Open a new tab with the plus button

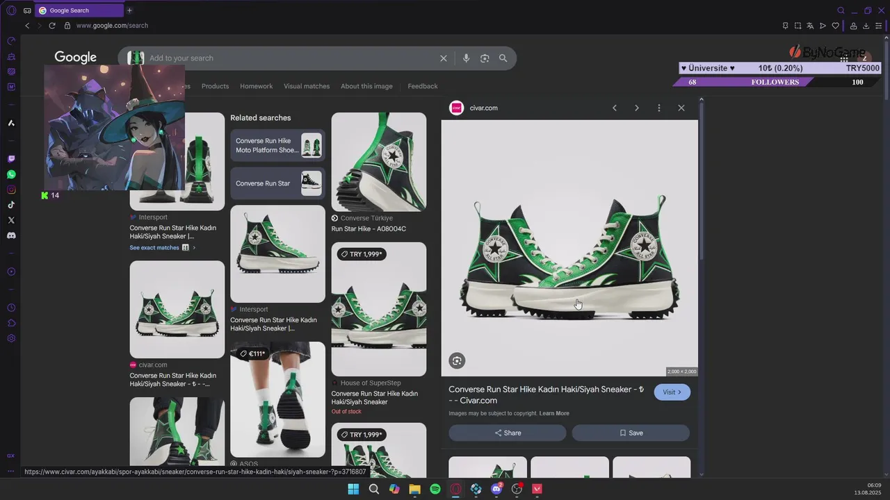click(x=129, y=10)
